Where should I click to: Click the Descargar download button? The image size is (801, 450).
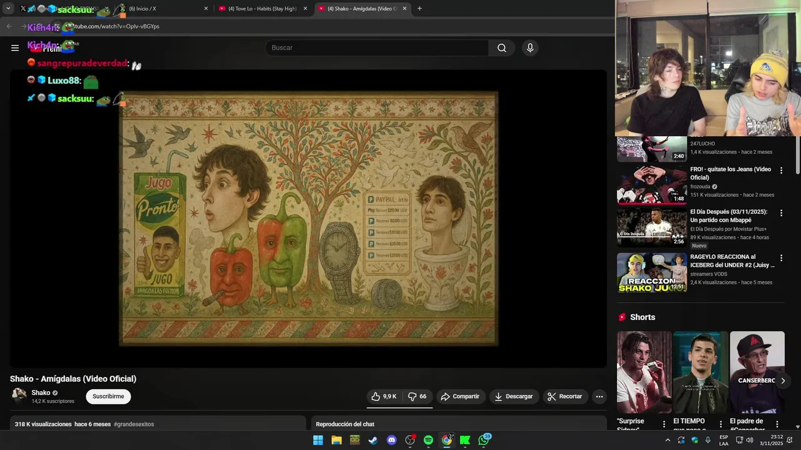pyautogui.click(x=513, y=396)
